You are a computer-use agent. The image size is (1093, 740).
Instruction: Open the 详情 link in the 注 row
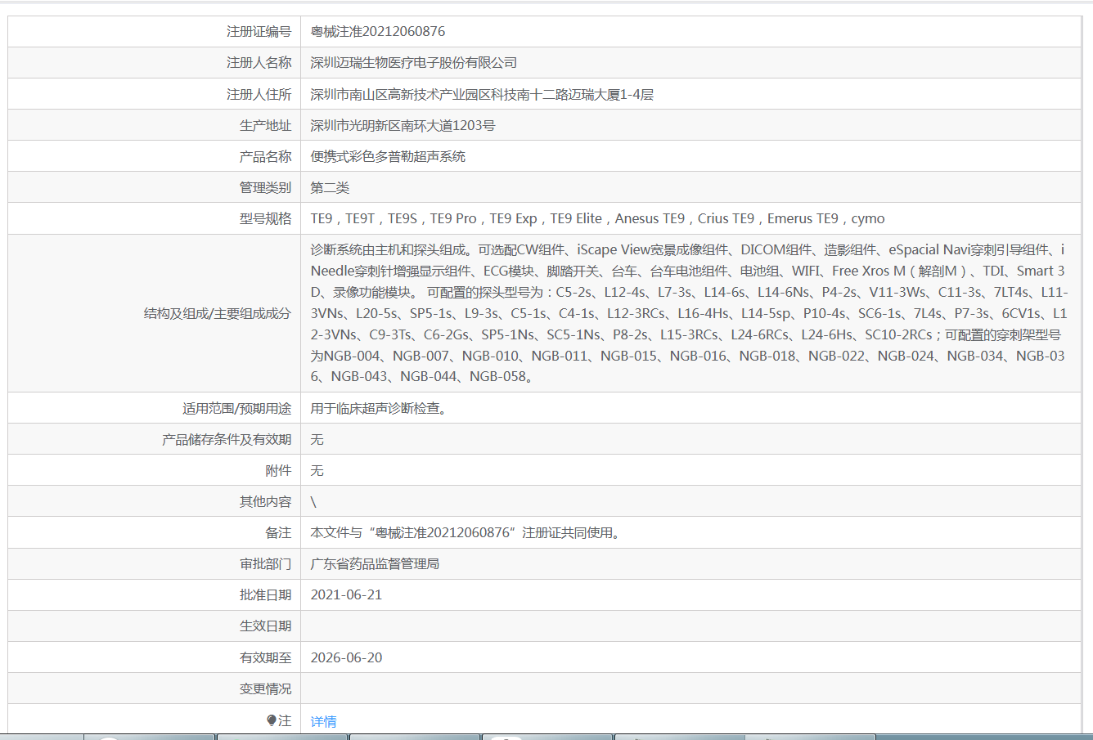click(x=323, y=721)
